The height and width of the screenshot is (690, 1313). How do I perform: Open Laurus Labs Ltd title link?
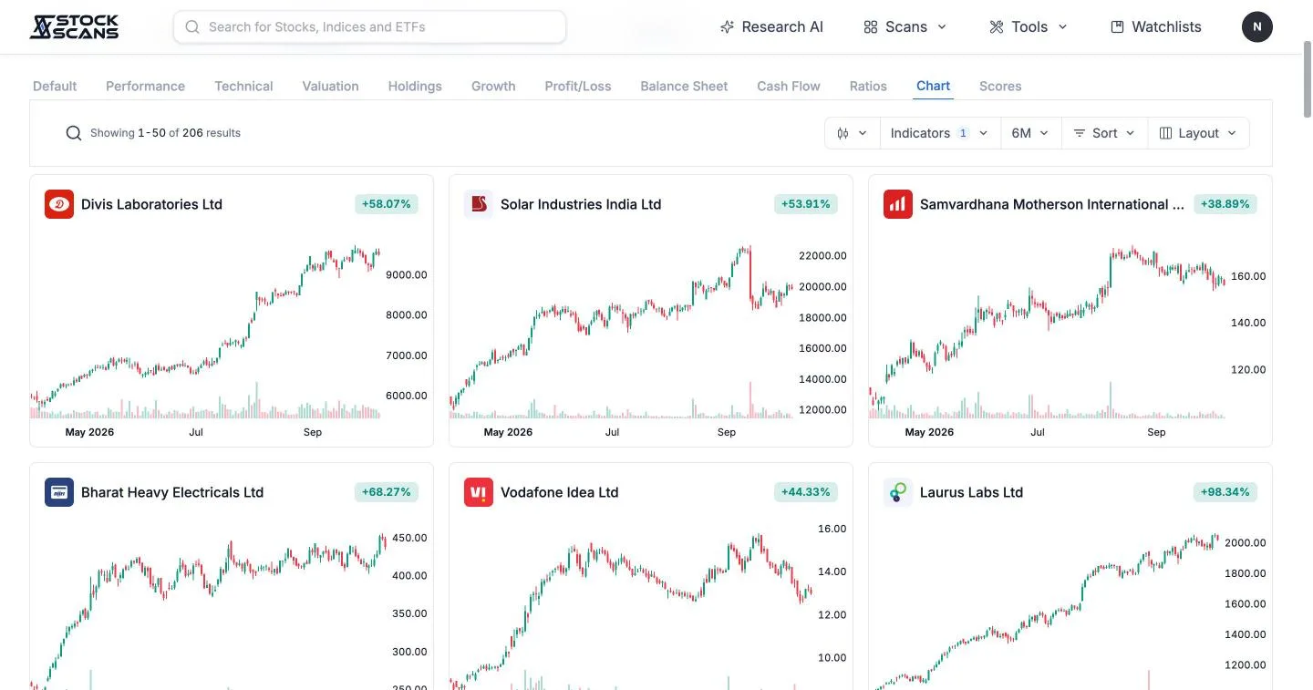coord(971,492)
